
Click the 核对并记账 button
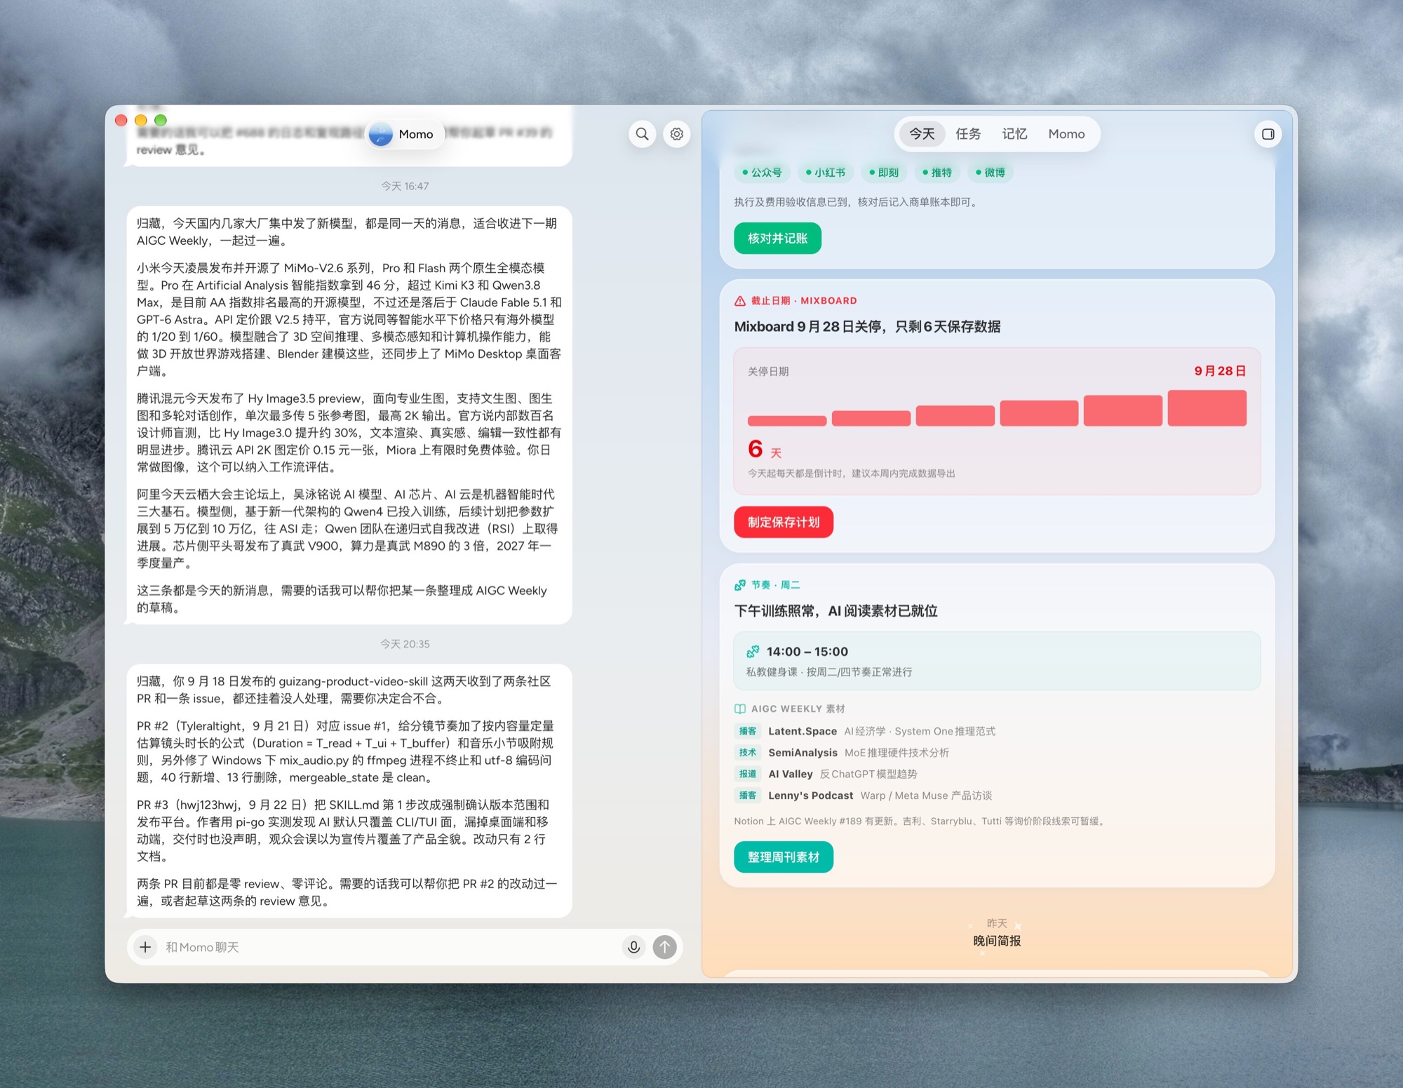(x=777, y=239)
